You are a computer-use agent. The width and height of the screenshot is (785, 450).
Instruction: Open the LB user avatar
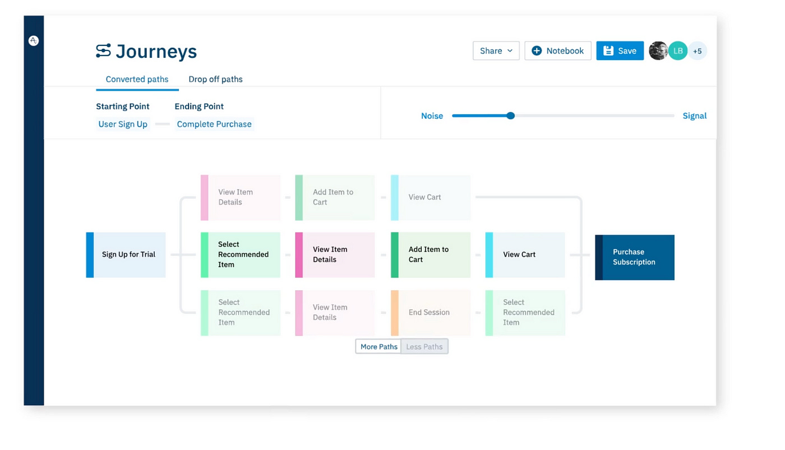[x=678, y=51]
